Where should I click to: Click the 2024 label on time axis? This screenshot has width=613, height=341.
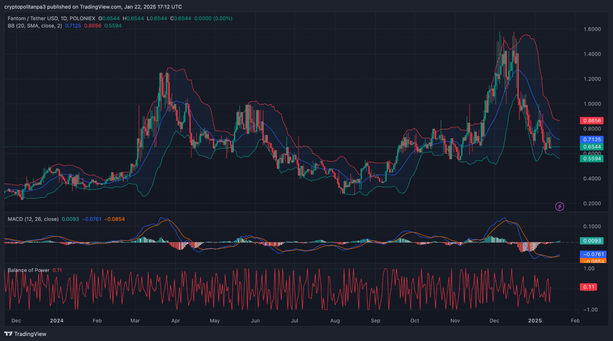point(57,321)
